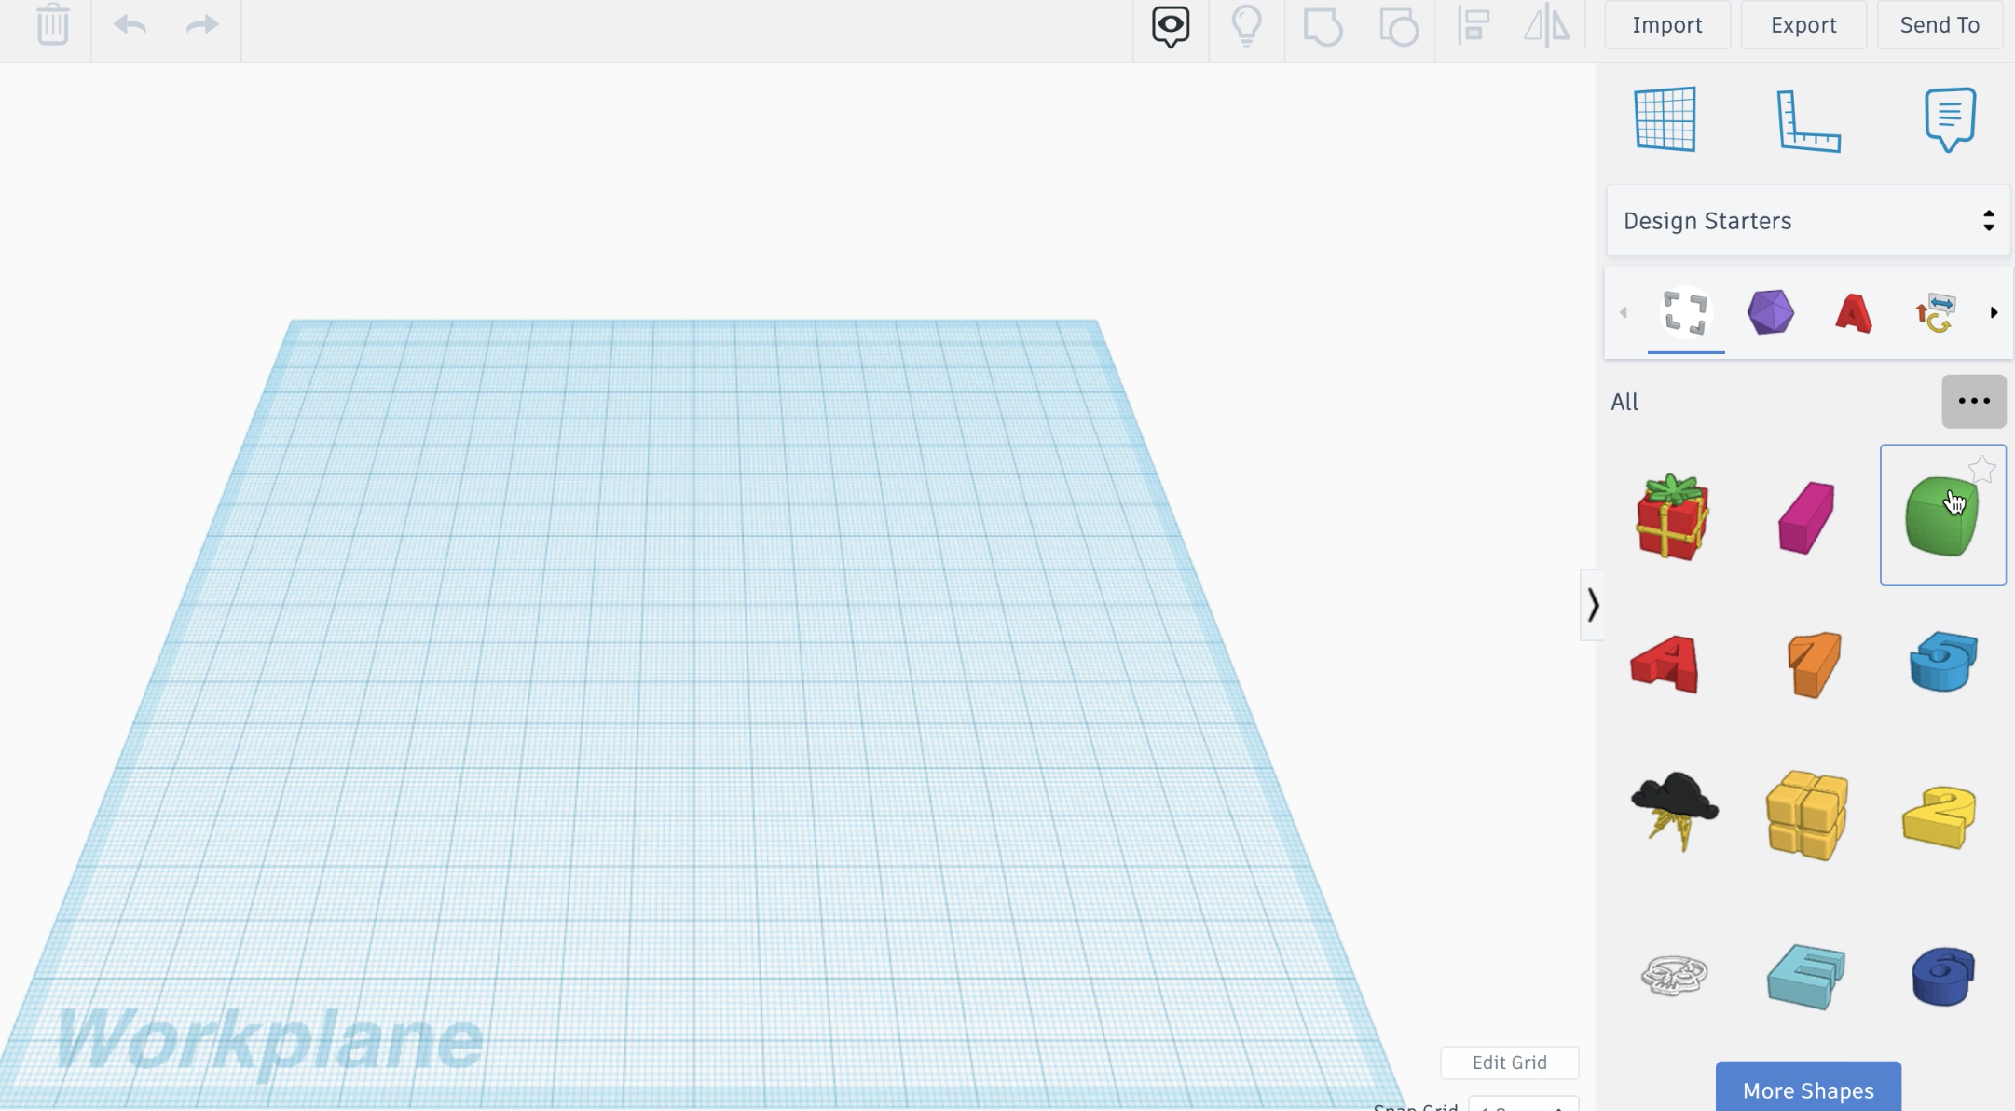The width and height of the screenshot is (2015, 1111).
Task: Click the Edit Grid button
Action: (1509, 1063)
